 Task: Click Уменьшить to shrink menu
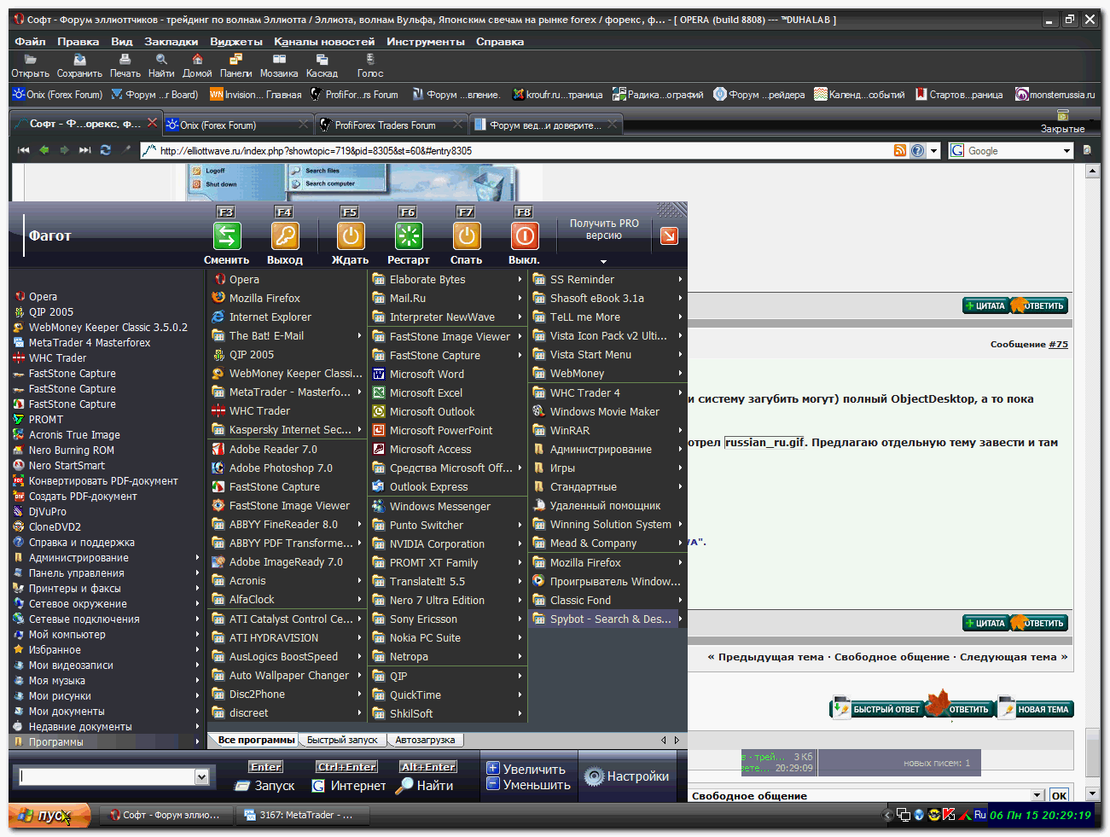(x=528, y=784)
